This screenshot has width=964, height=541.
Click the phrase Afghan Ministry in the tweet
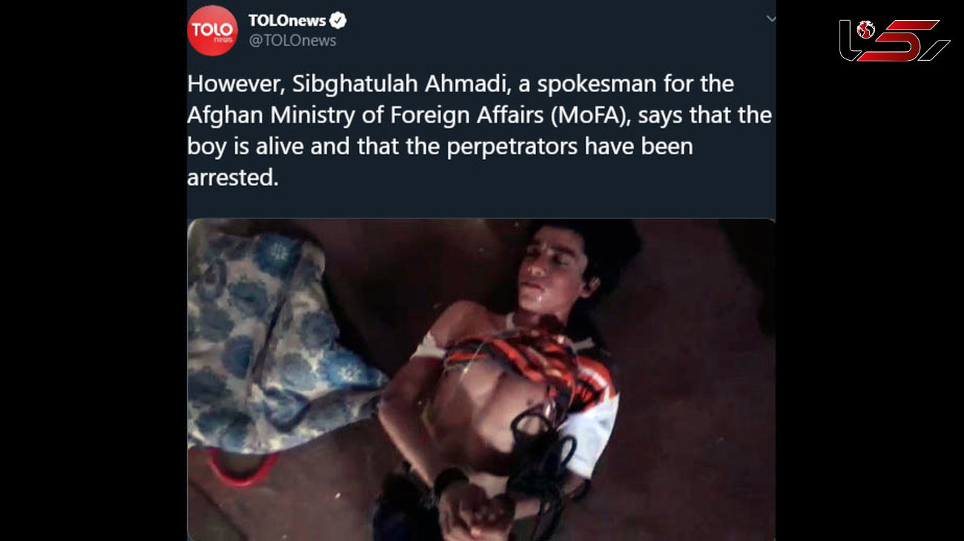click(271, 116)
